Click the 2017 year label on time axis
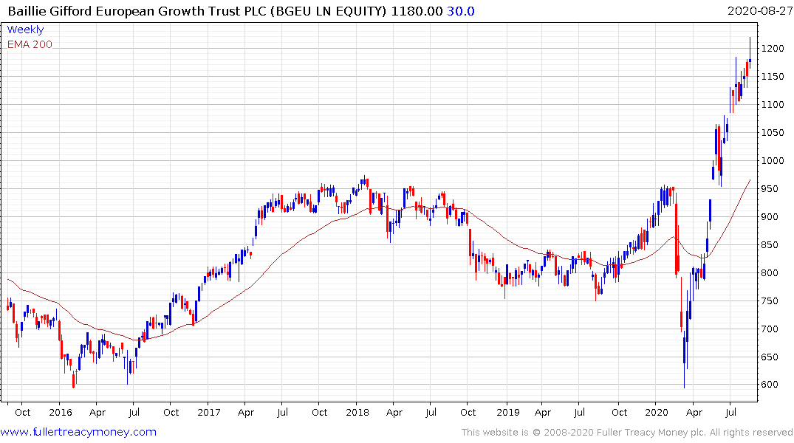This screenshot has width=794, height=443. pyautogui.click(x=209, y=413)
